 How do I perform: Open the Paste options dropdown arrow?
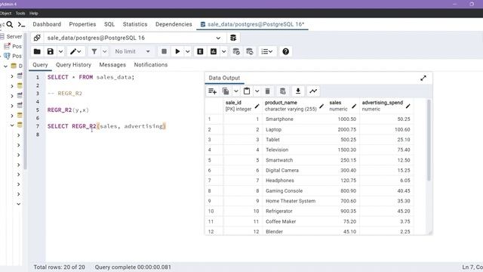pyautogui.click(x=257, y=91)
